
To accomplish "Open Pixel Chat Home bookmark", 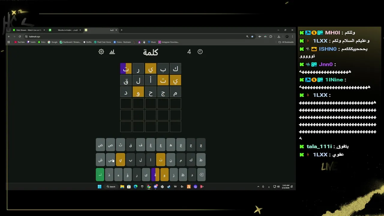I will (x=102, y=42).
